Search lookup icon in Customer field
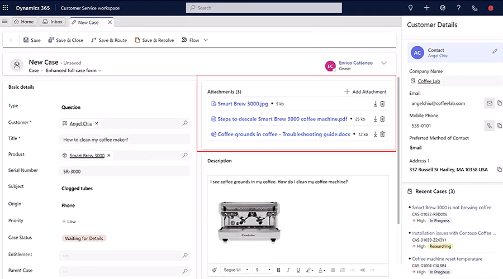Screen dimensions: 503x279 point(185,123)
